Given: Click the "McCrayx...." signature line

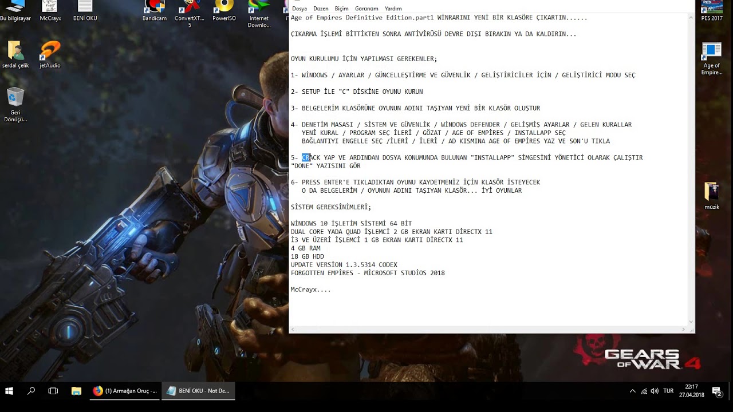Looking at the screenshot, I should coord(310,290).
